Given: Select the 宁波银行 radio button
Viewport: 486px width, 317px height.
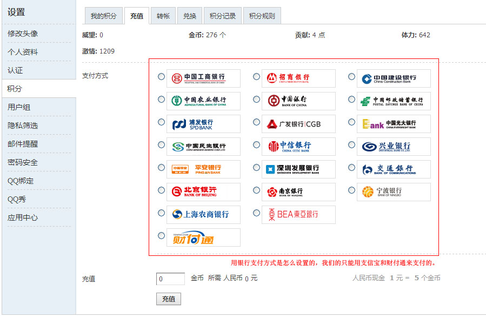Looking at the screenshot, I should [351, 190].
